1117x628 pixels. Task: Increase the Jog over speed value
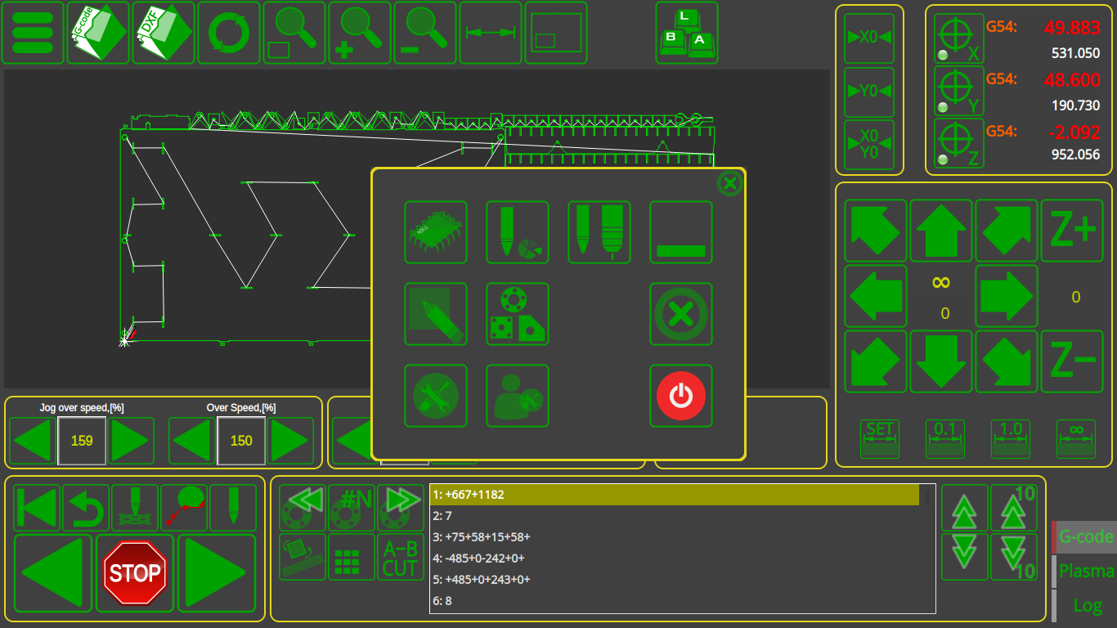click(x=130, y=441)
